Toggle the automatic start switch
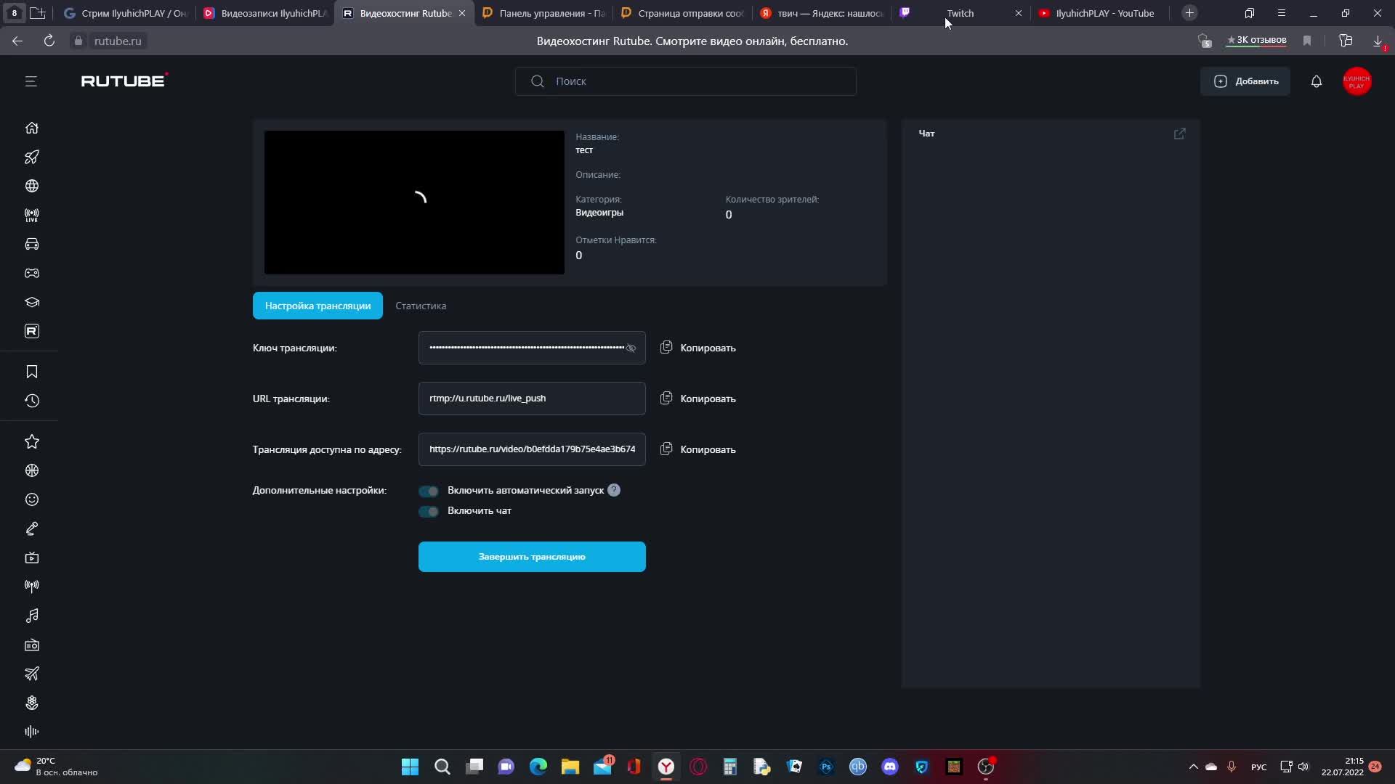 [x=429, y=491]
